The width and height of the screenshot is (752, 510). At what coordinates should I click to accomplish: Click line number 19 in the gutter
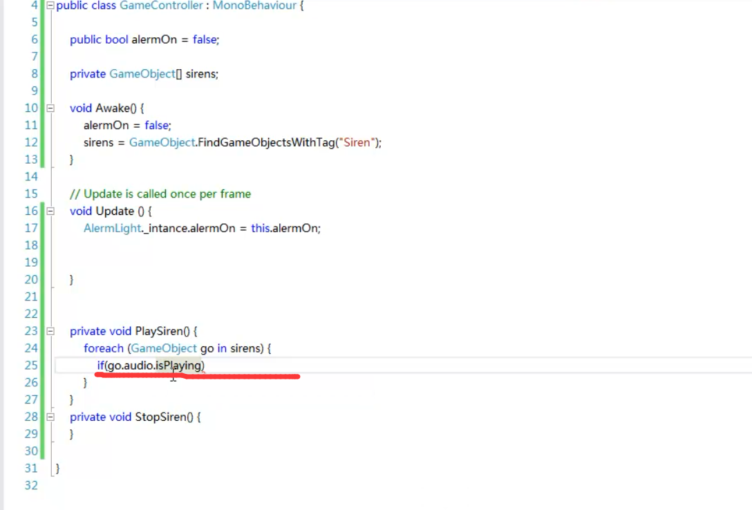31,263
